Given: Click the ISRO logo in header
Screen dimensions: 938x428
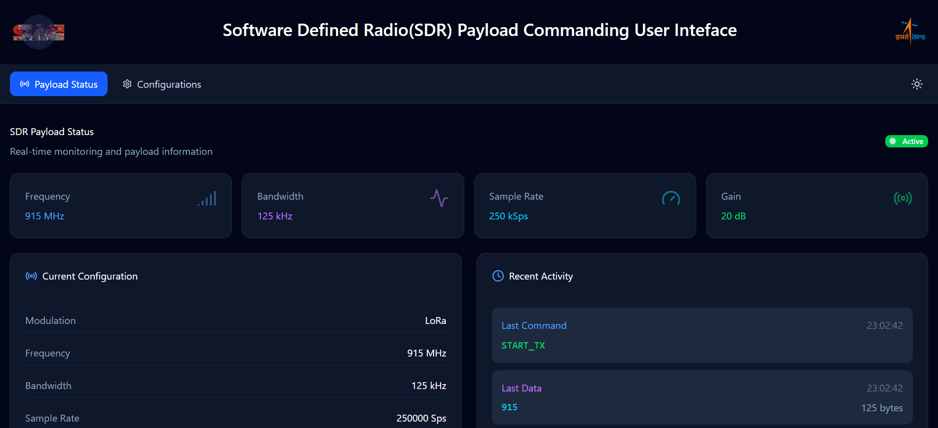Looking at the screenshot, I should tap(910, 32).
